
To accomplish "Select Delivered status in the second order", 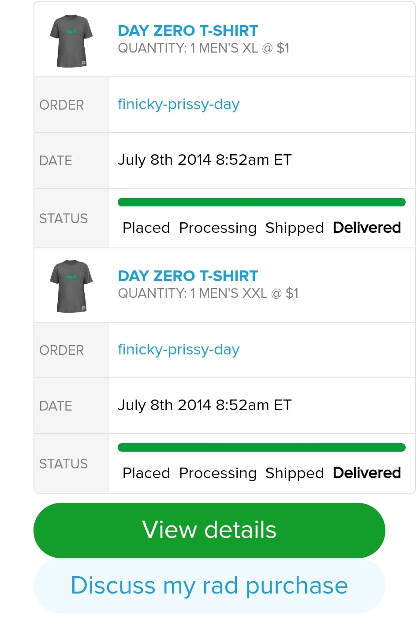I will click(366, 473).
